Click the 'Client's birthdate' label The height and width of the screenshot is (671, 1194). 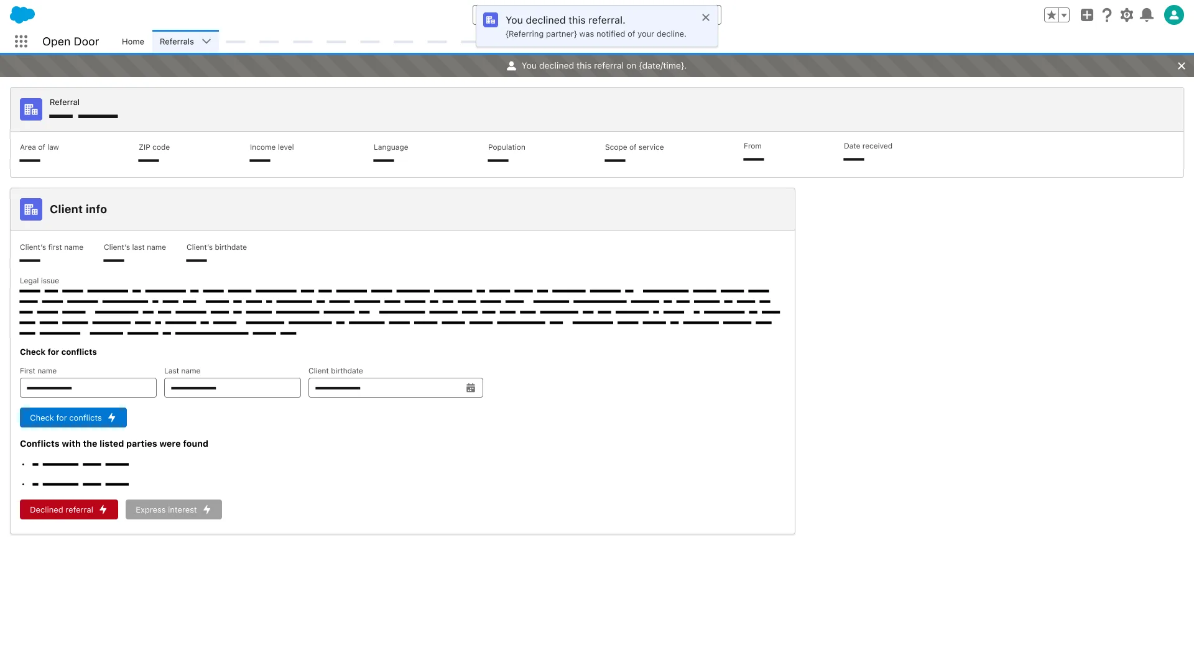pyautogui.click(x=216, y=247)
